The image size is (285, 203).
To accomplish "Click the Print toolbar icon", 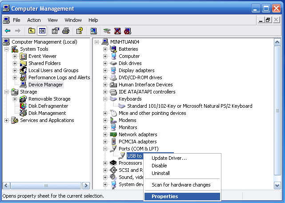I will 66,31.
